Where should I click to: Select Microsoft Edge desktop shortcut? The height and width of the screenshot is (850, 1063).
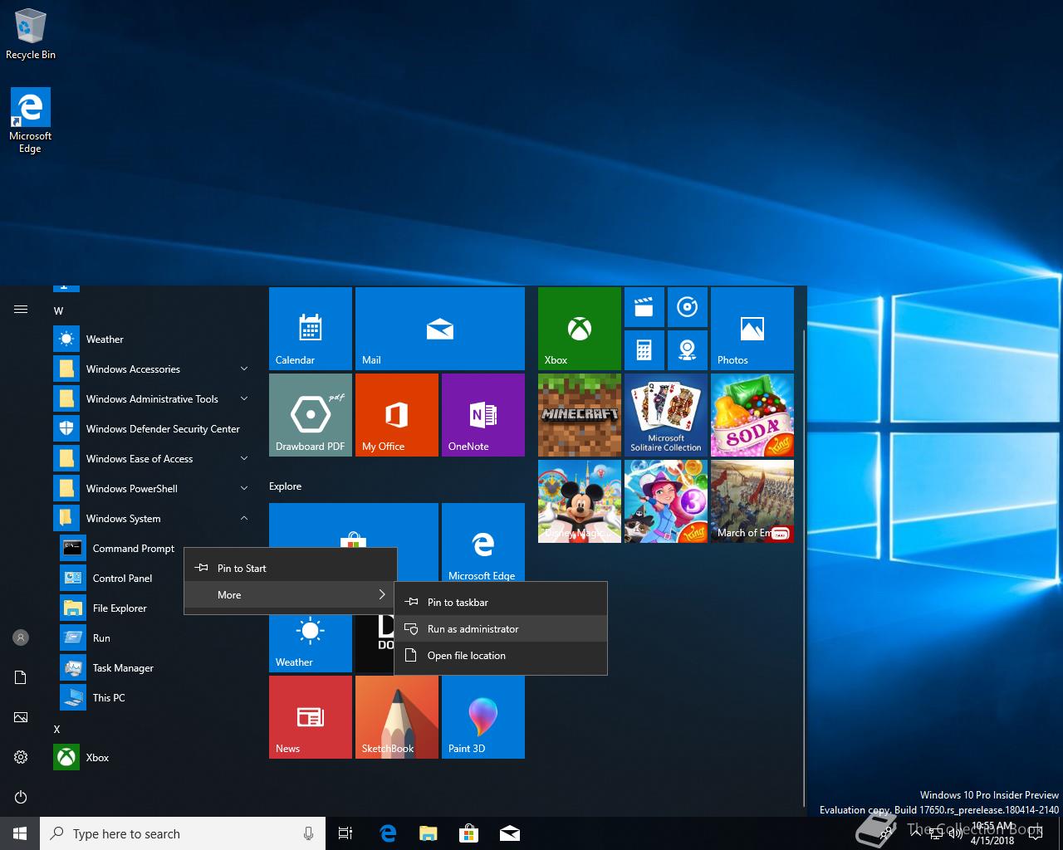31,121
